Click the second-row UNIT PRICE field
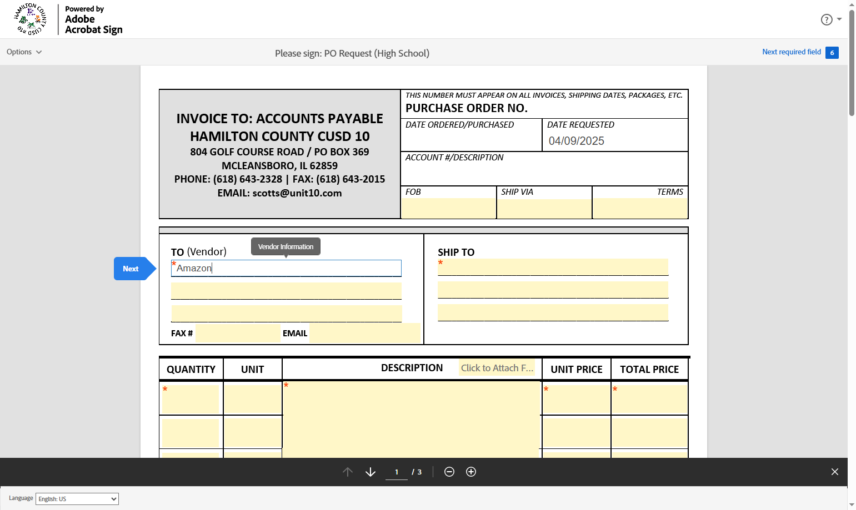This screenshot has height=510, width=856. [577, 433]
